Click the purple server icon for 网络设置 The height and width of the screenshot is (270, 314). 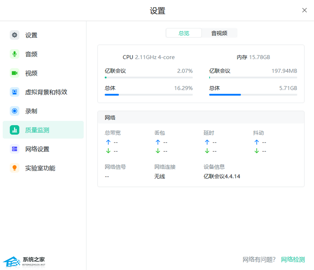click(x=15, y=149)
